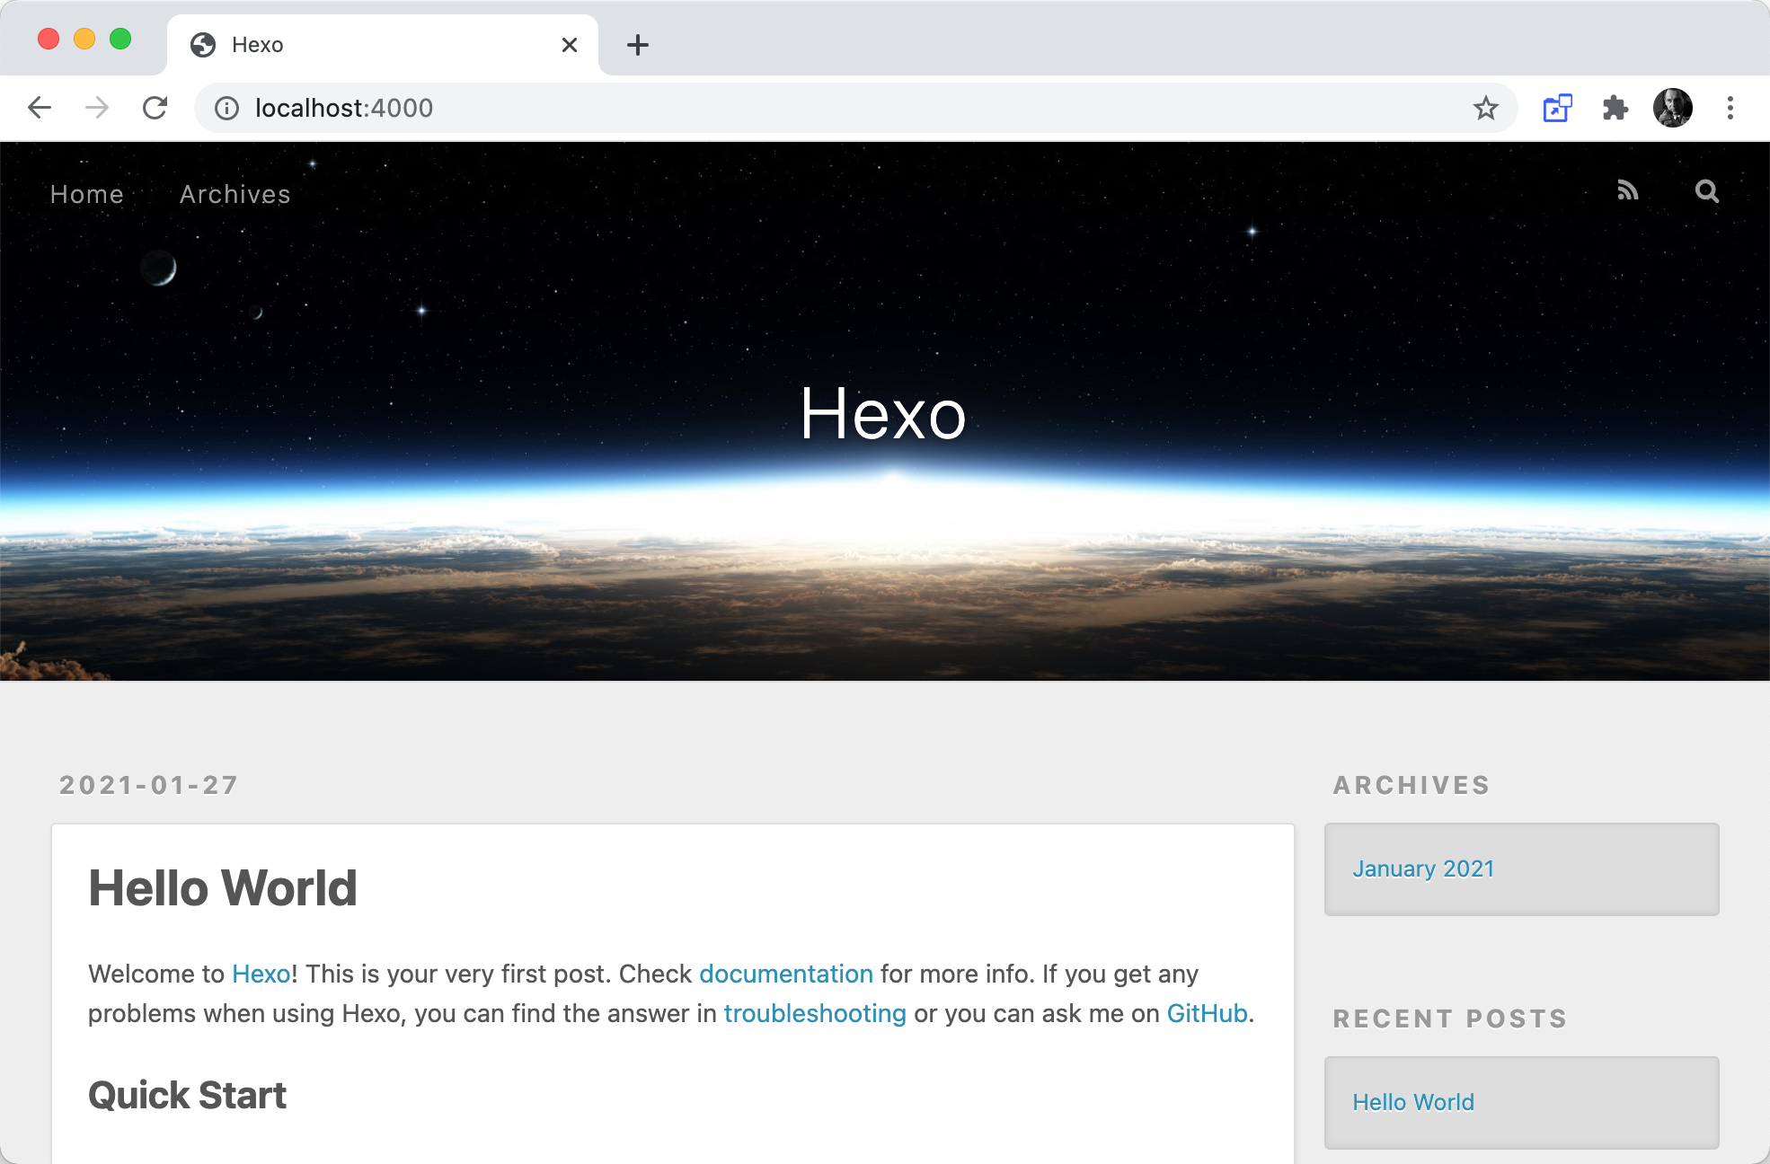The height and width of the screenshot is (1164, 1770).
Task: Click the RECENT POSTS sidebar heading
Action: click(x=1450, y=1018)
